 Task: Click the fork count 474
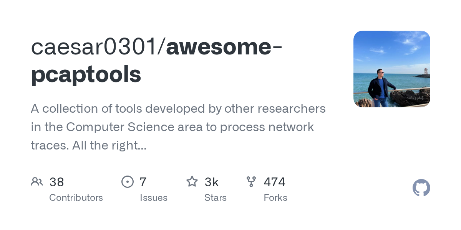pos(274,182)
